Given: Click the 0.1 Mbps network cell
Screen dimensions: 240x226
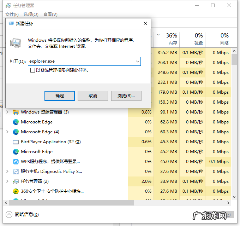Looking at the screenshot, I should tap(219, 162).
